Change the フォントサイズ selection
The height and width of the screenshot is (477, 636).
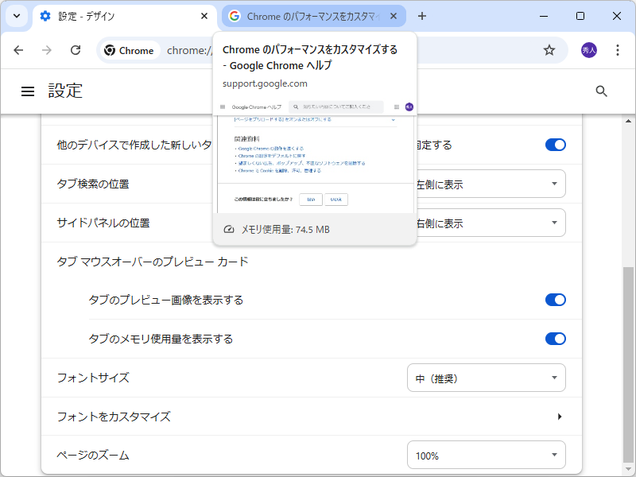(486, 378)
